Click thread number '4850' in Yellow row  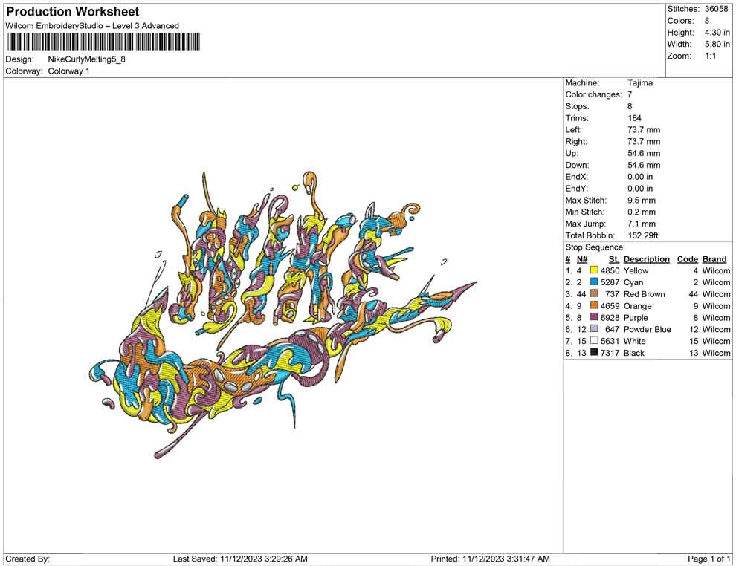click(x=610, y=270)
